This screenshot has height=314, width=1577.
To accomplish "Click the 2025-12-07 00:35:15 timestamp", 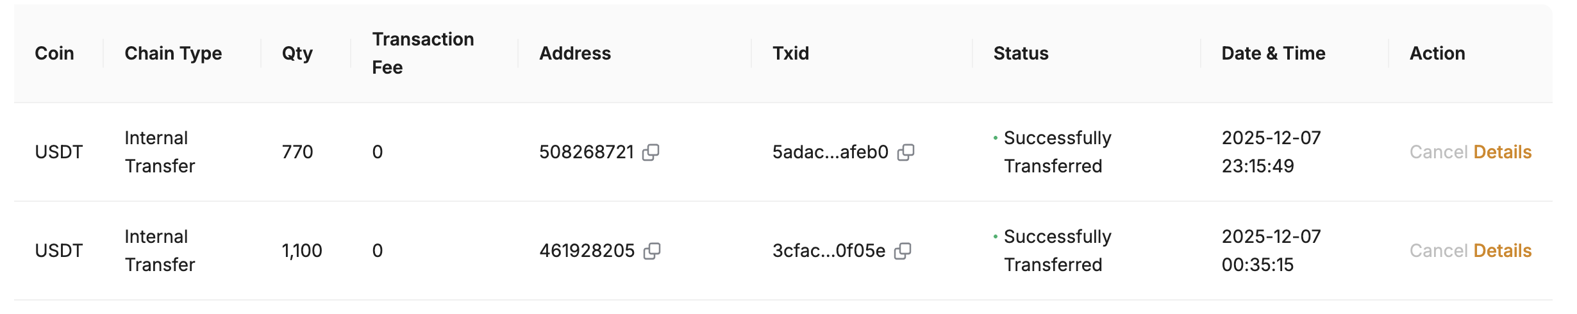I will (1271, 251).
